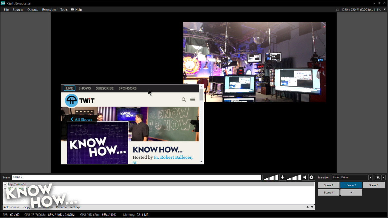Move source down with the down arrow
Screen dimensions: 388x218
pos(312,207)
